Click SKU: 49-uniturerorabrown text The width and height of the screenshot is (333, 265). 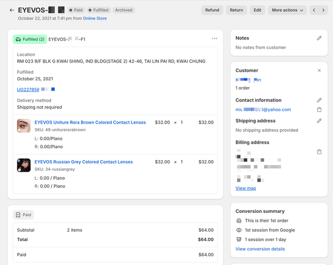(x=60, y=130)
